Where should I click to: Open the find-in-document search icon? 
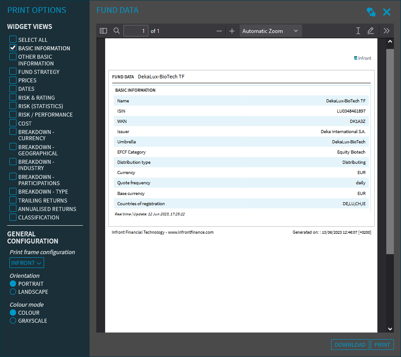tap(117, 31)
